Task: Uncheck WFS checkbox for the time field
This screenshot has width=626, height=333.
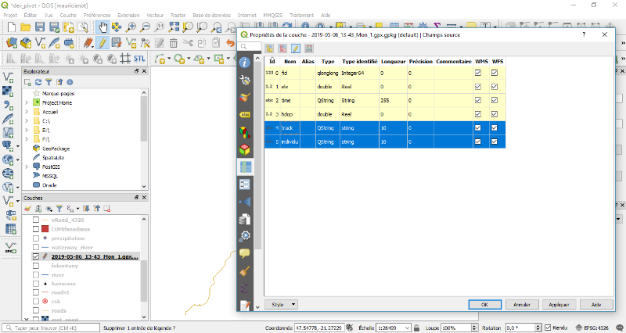Action: tap(495, 99)
